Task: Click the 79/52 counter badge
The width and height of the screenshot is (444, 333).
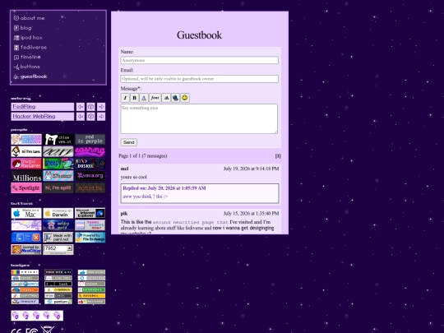Action: click(x=58, y=249)
